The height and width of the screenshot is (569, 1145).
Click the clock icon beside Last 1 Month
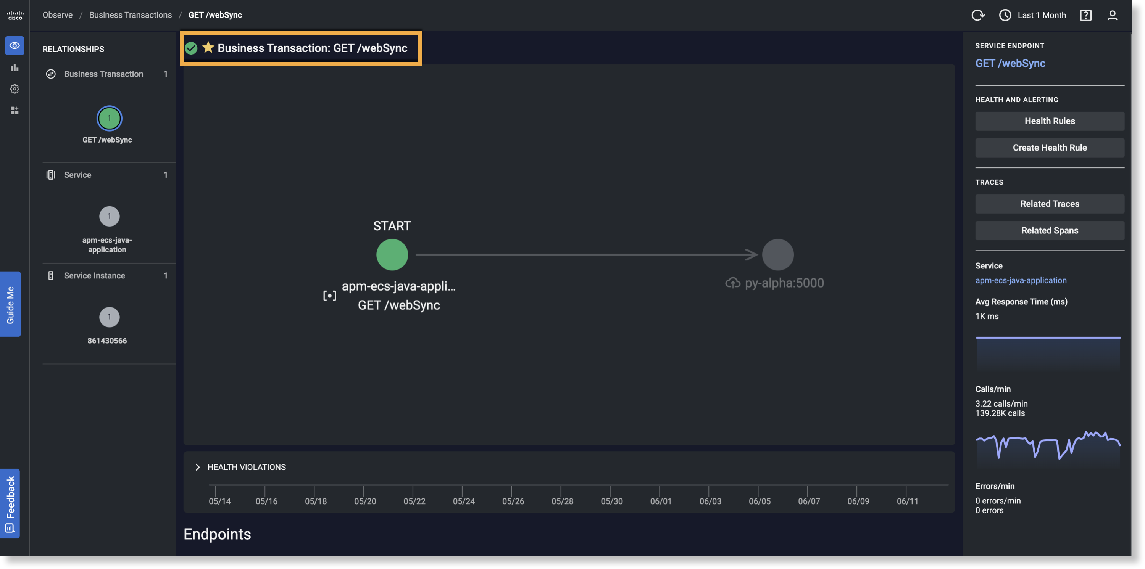click(1005, 15)
